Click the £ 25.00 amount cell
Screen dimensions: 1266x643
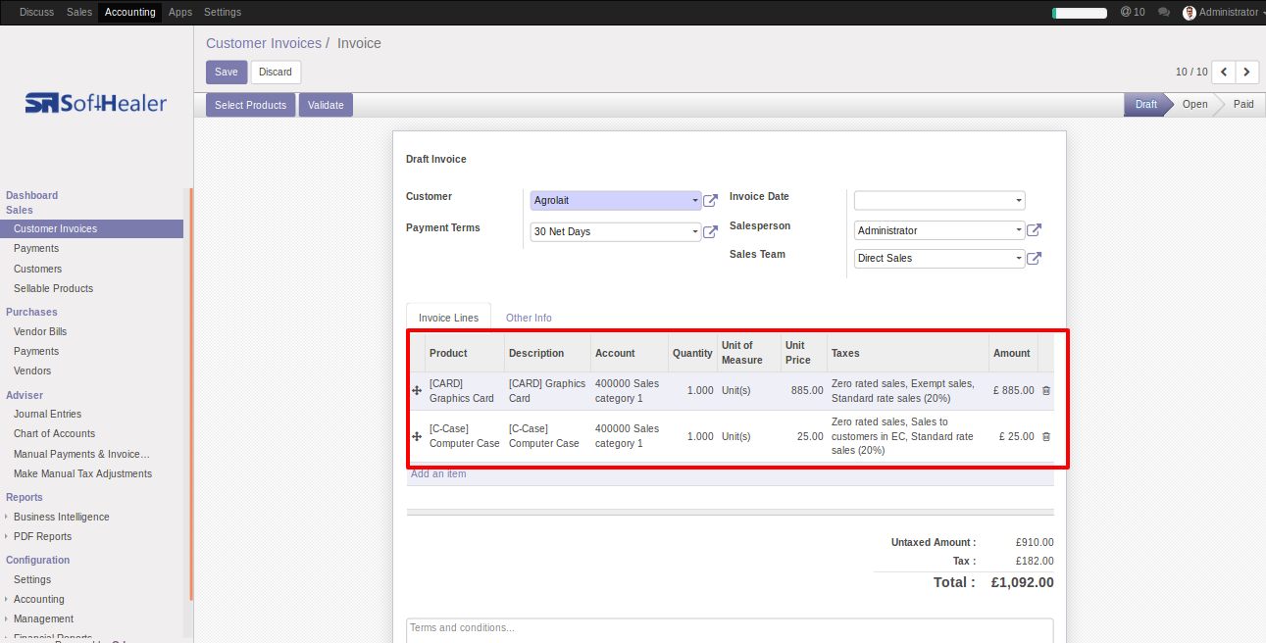pyautogui.click(x=1014, y=436)
